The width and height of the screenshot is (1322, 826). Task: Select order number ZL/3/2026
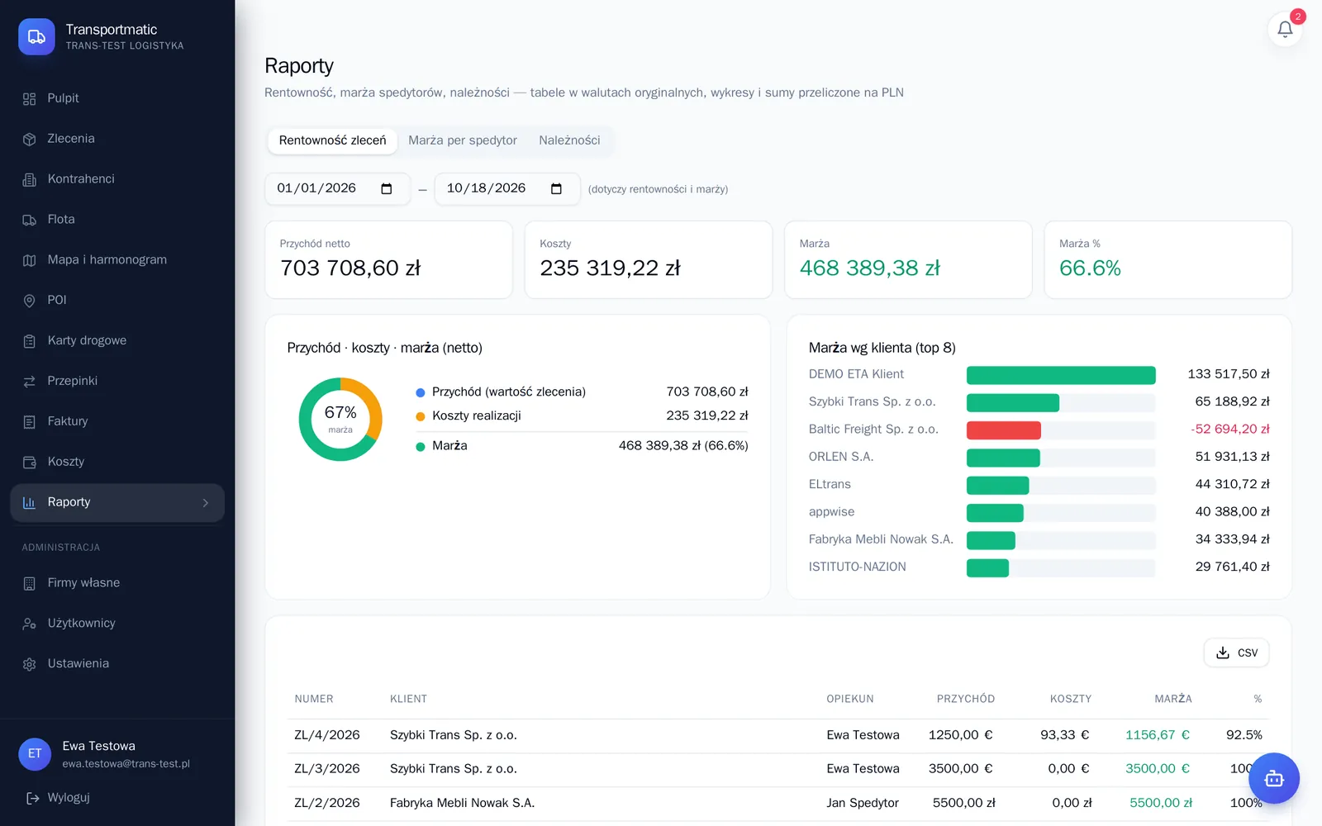[x=327, y=769]
